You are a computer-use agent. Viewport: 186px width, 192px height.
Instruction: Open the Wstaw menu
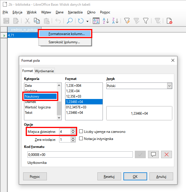pos(46,12)
